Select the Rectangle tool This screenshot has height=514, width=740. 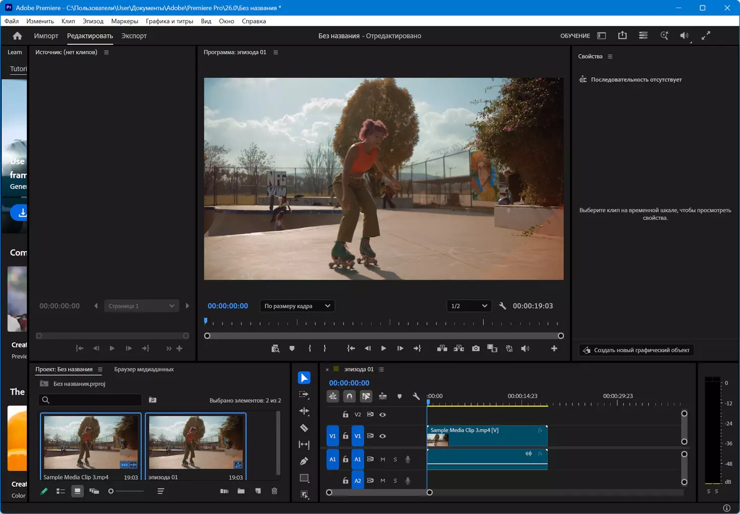click(x=304, y=478)
